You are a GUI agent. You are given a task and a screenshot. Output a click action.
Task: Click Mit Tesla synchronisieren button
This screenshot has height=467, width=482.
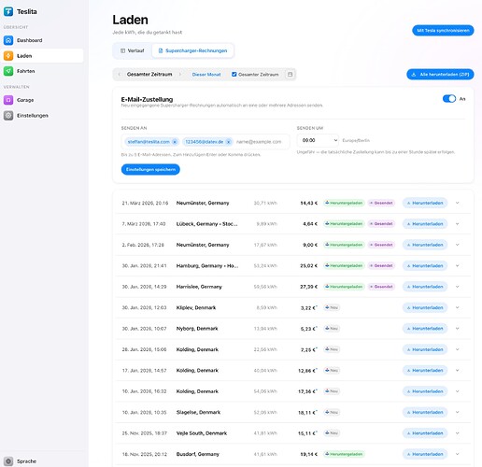(443, 31)
